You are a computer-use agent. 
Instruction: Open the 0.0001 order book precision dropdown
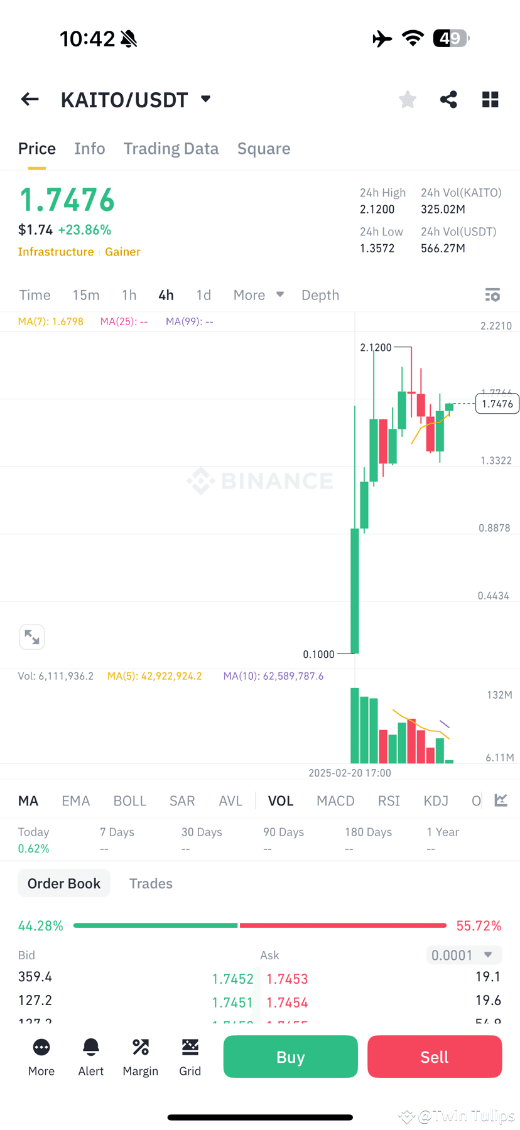[463, 955]
